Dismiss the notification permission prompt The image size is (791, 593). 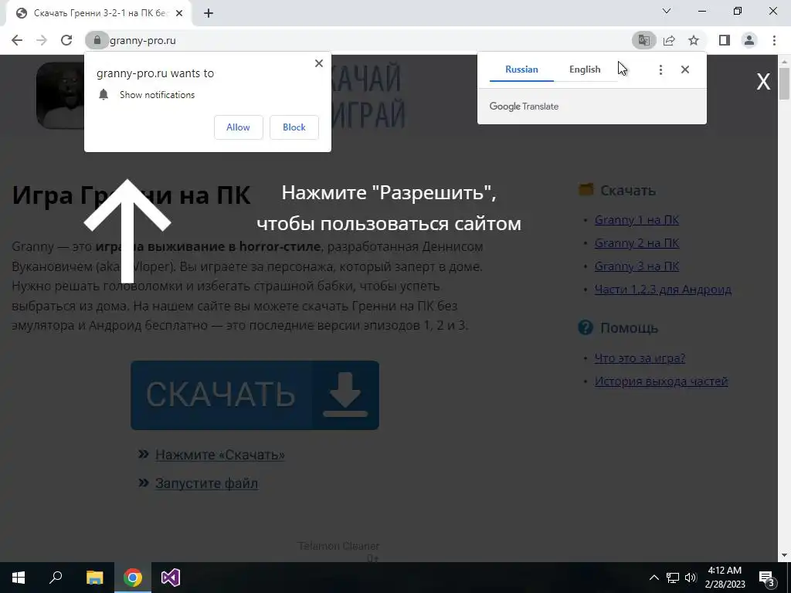tap(319, 63)
